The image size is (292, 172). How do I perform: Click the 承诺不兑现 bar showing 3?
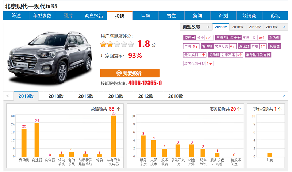178,151
